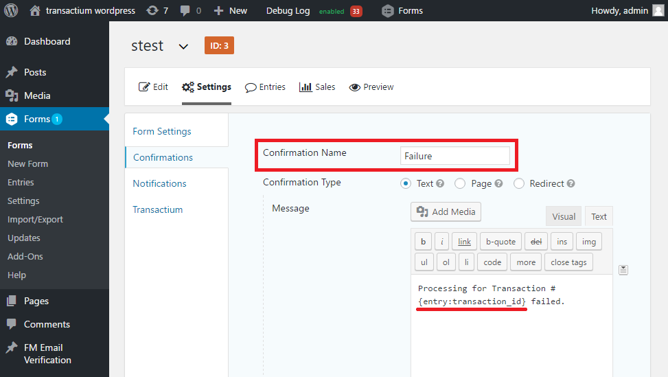Open the WordPress logo menu

[x=11, y=10]
